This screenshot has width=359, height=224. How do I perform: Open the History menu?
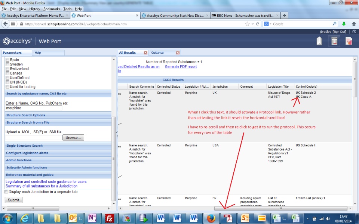pos(34,9)
